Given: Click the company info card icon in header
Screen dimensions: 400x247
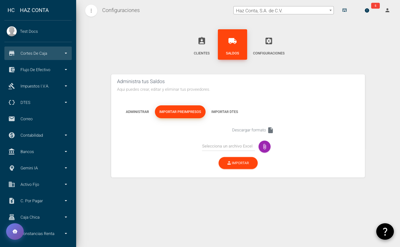Looking at the screenshot, I should coord(345,10).
